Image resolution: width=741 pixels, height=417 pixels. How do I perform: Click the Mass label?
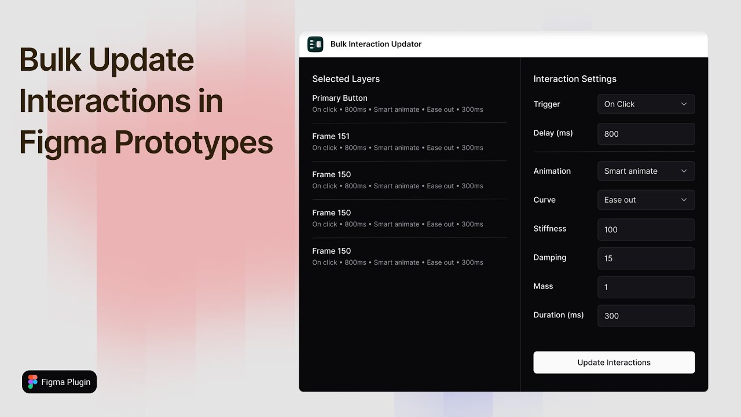pos(543,286)
